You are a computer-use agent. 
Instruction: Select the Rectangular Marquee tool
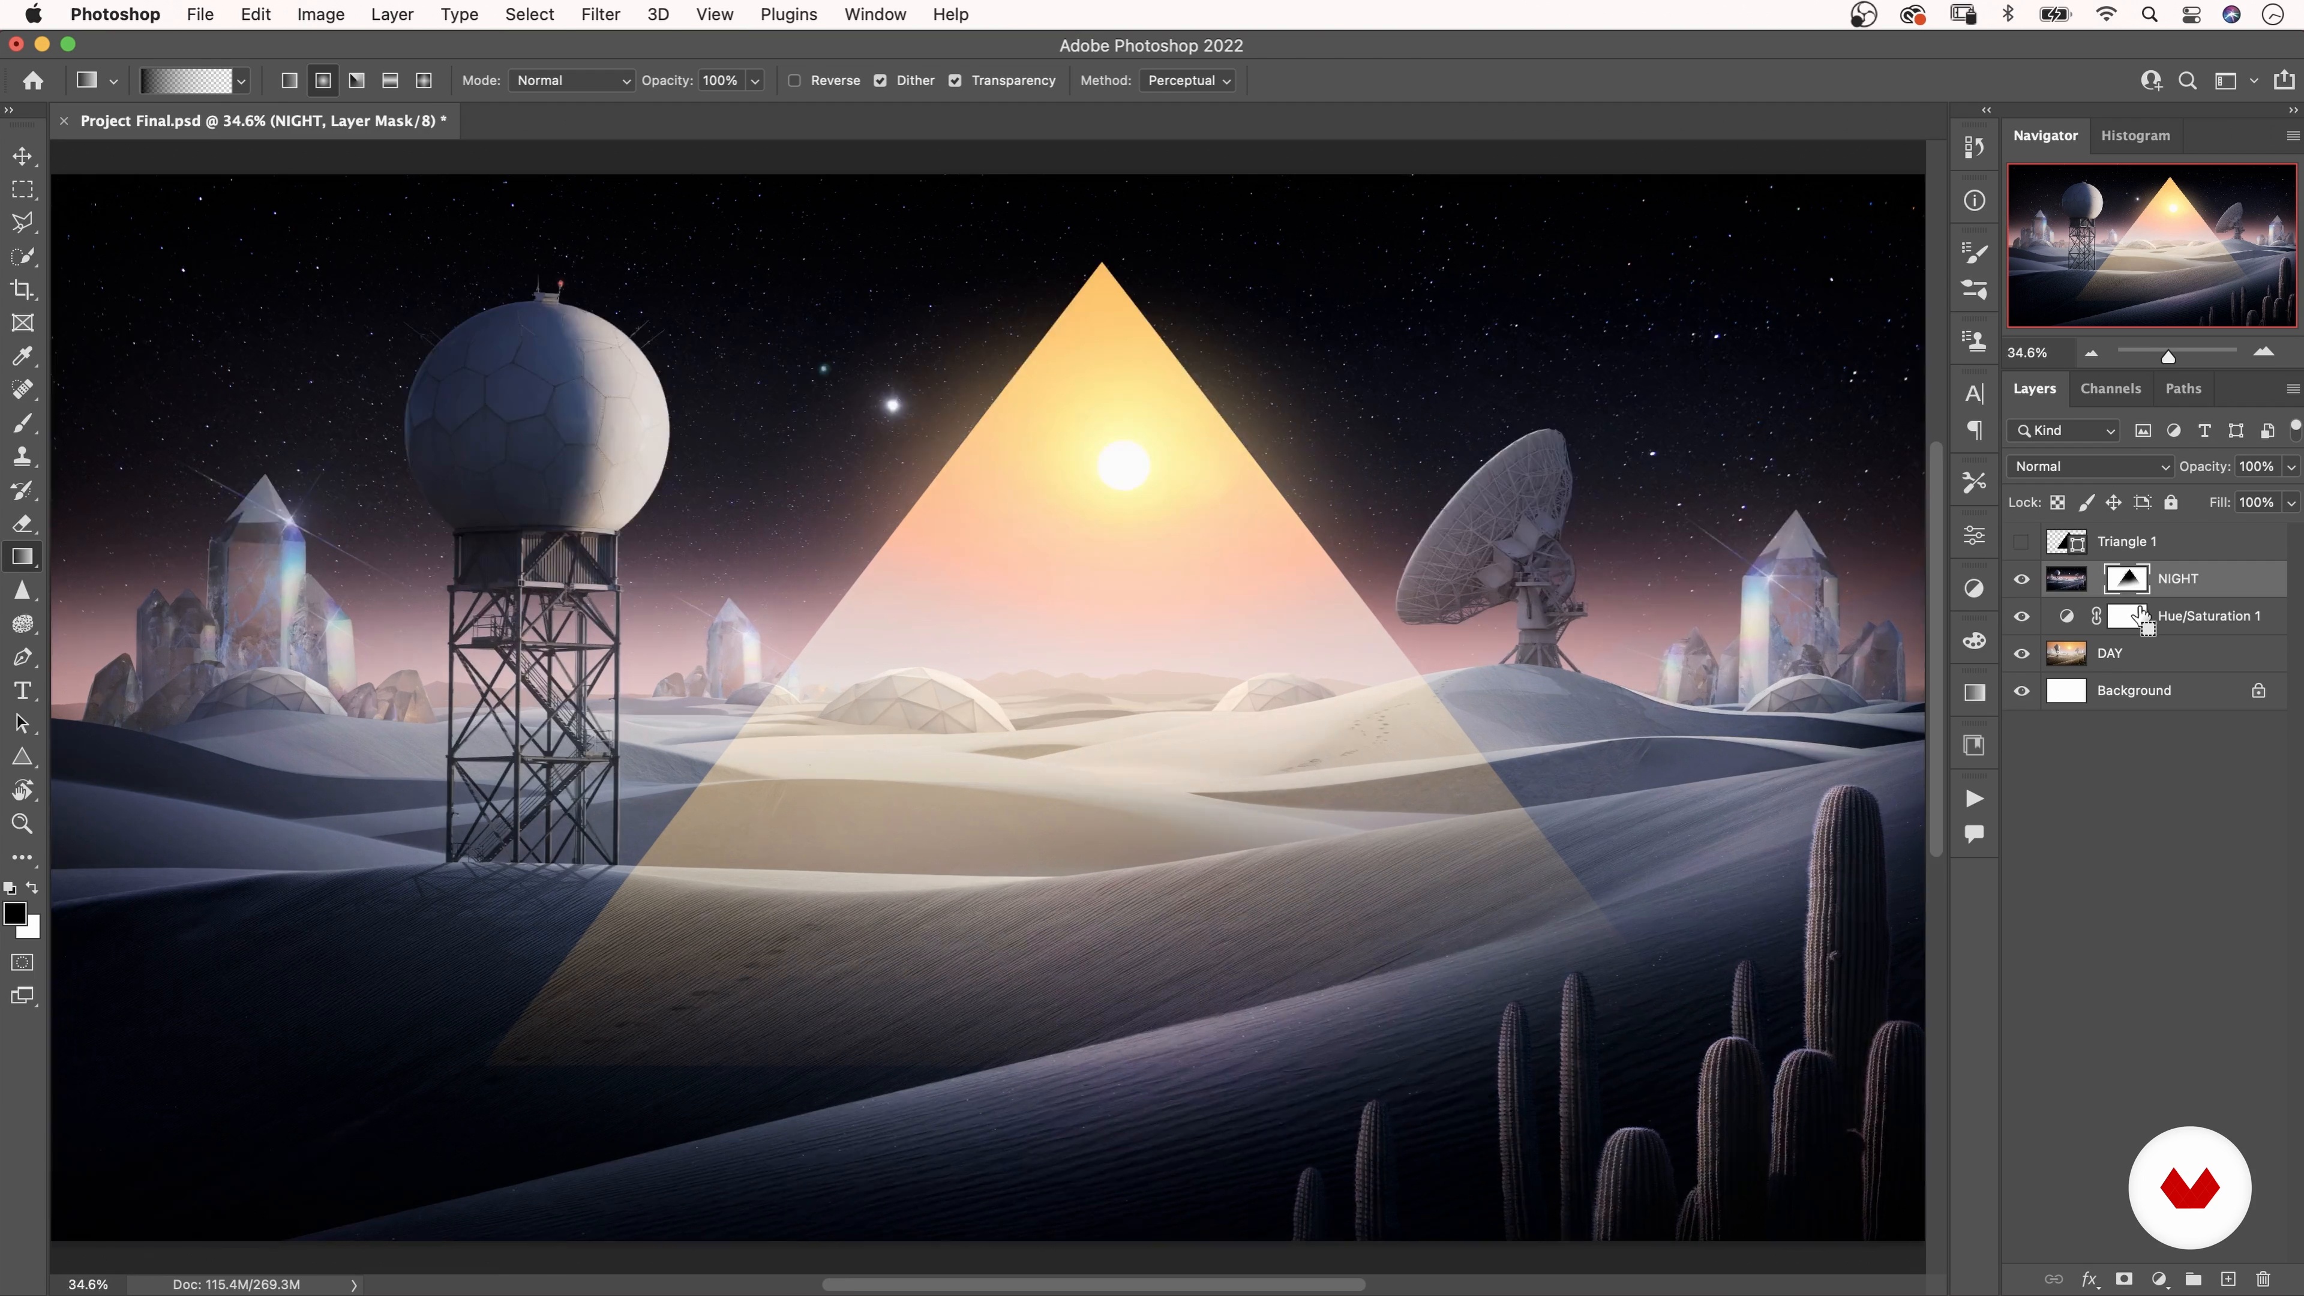tap(22, 190)
